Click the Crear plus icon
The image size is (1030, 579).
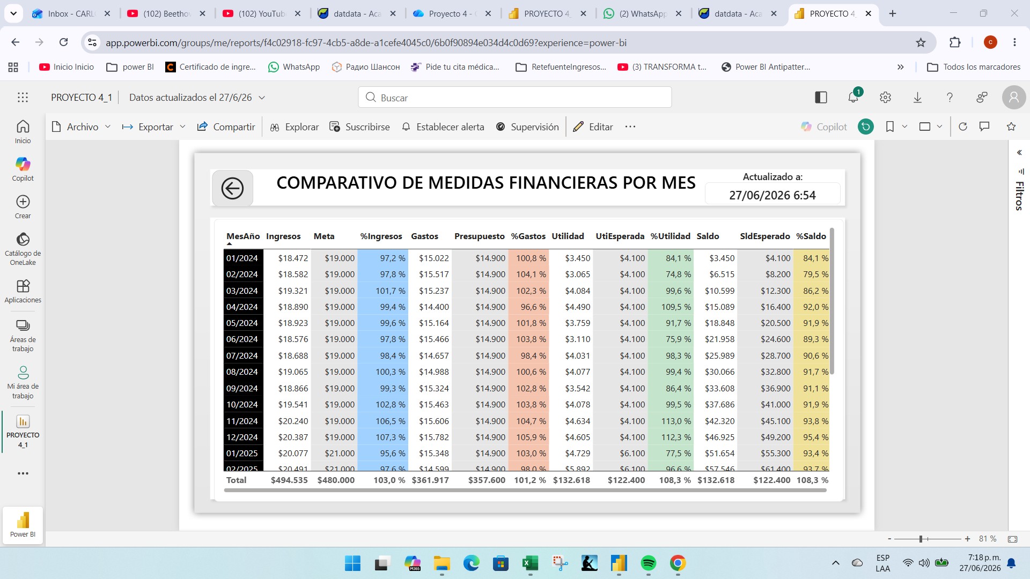23,206
